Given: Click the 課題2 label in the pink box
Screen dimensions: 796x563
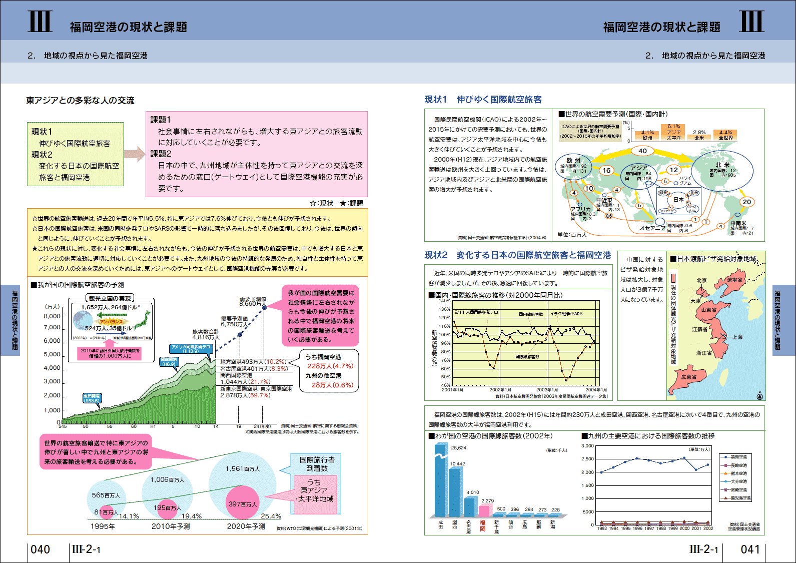Looking at the screenshot, I should tap(161, 154).
